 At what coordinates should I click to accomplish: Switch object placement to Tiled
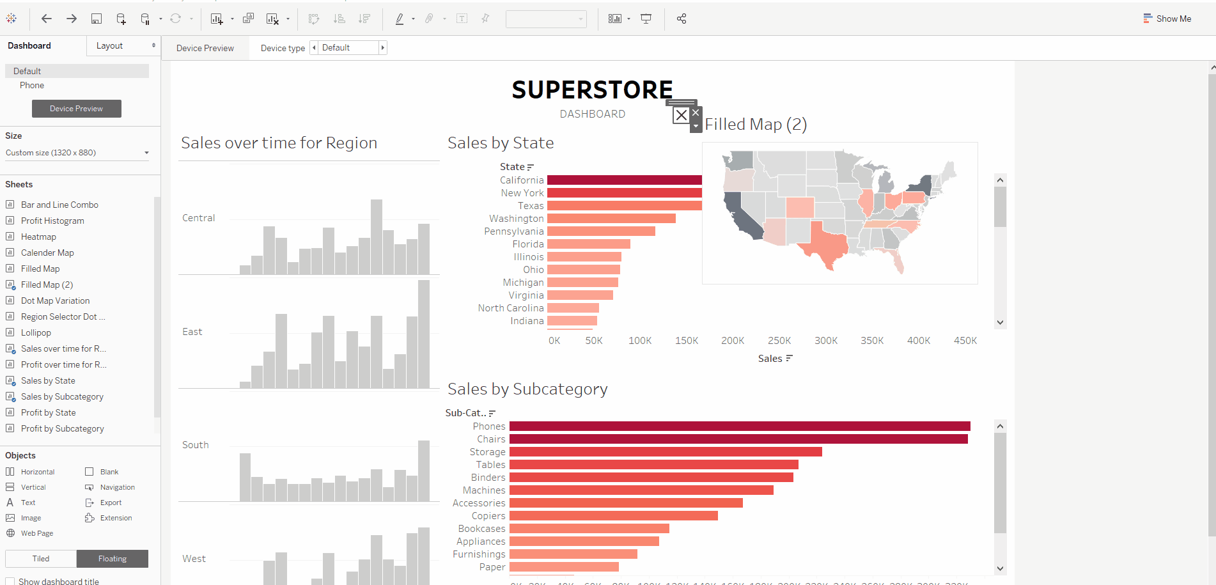(41, 559)
